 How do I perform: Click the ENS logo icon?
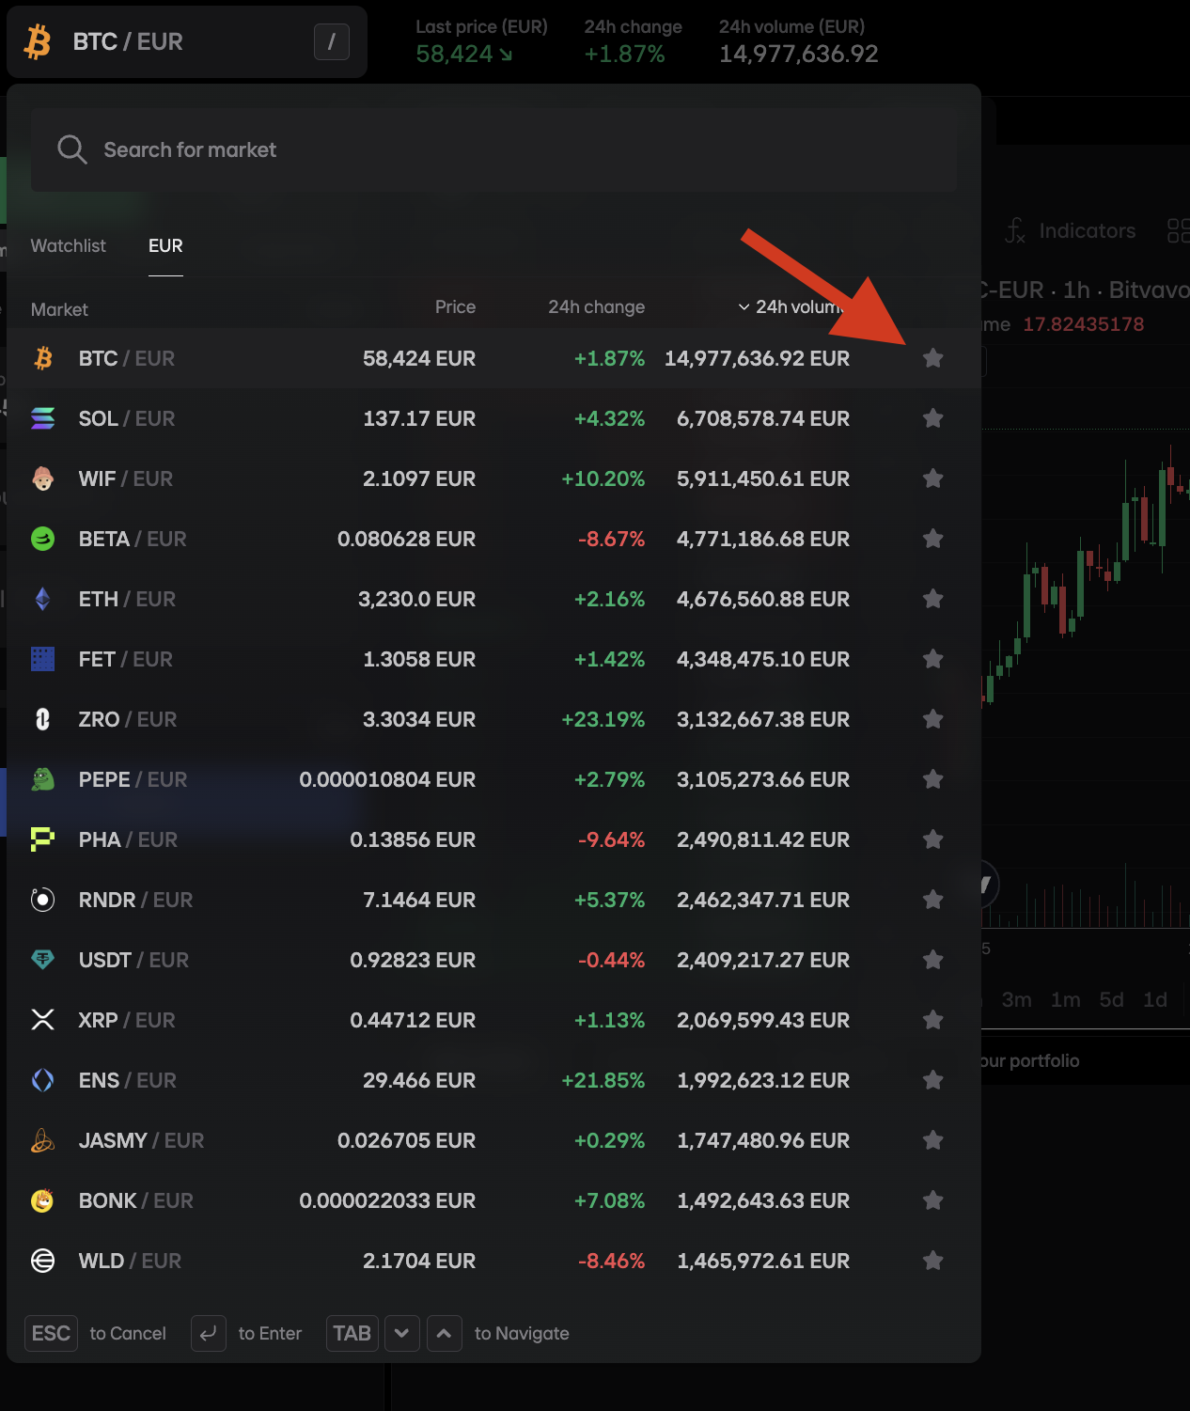coord(43,1080)
